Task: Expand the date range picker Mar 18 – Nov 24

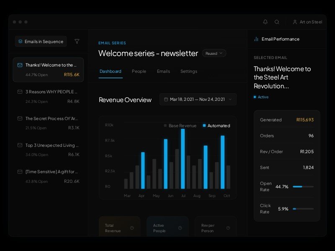Action: [x=198, y=100]
